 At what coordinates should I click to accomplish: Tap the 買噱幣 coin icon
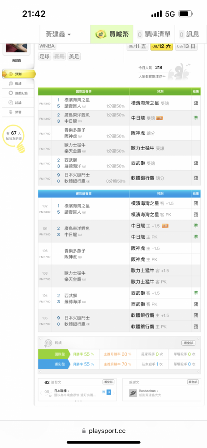tap(100, 35)
